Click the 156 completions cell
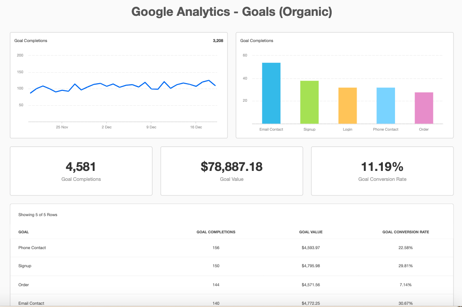 tap(216, 248)
